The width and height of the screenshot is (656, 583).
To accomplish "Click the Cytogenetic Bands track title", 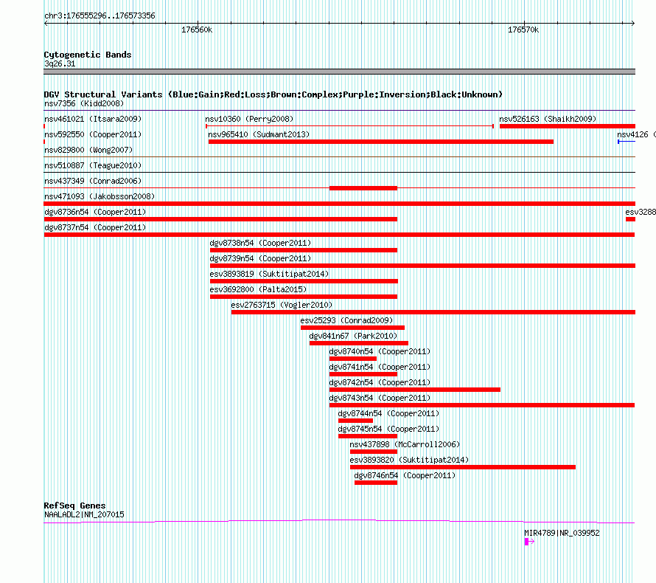I will 88,55.
